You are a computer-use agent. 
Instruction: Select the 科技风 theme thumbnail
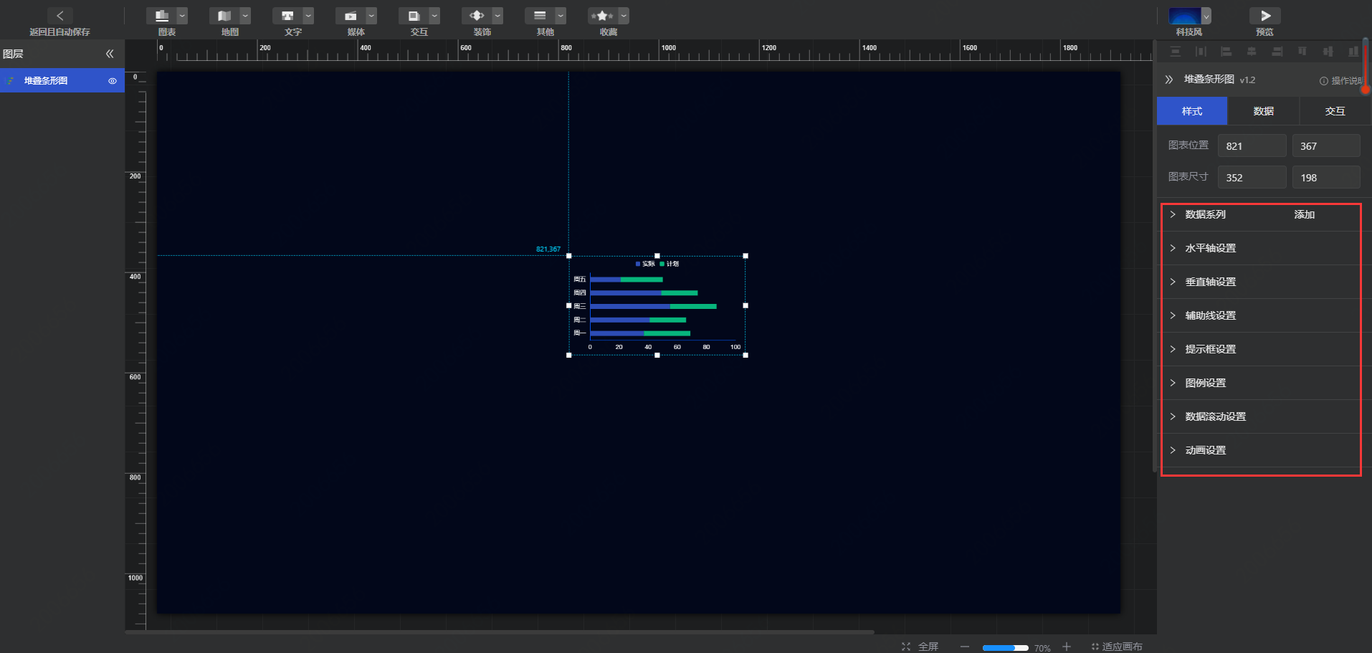point(1184,16)
